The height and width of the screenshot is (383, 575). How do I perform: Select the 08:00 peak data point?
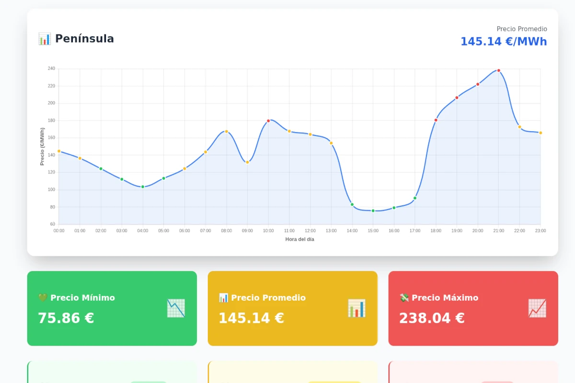tap(227, 131)
